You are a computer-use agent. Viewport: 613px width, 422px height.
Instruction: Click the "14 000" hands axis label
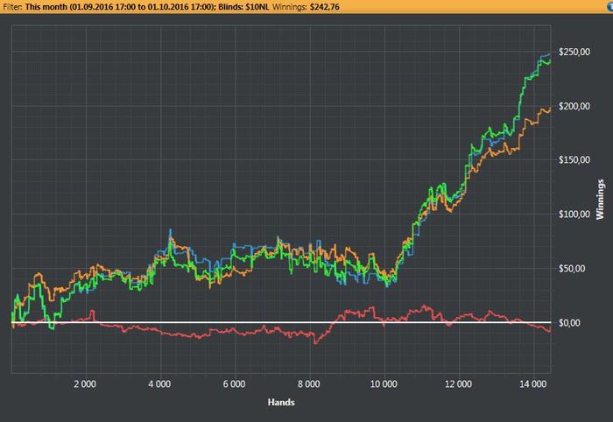point(532,384)
